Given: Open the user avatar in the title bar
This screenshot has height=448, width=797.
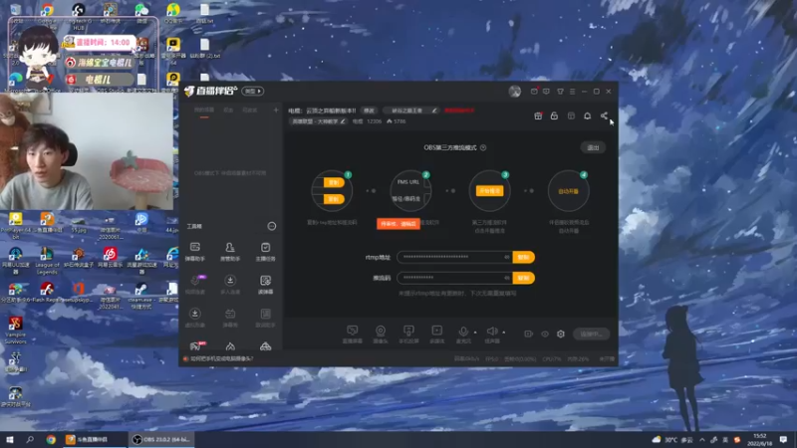Looking at the screenshot, I should (x=514, y=92).
